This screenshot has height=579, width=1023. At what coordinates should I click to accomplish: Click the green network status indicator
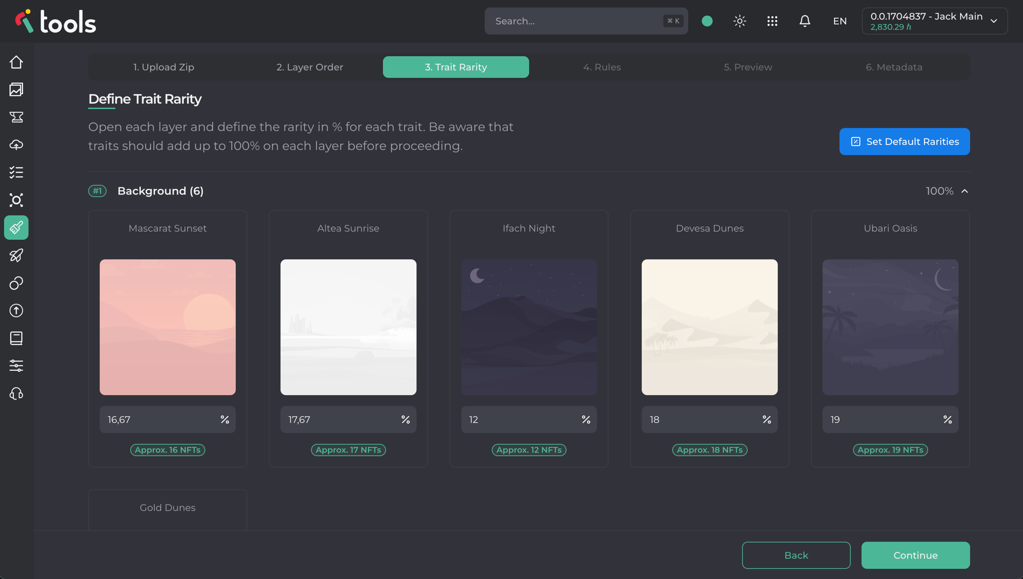pos(707,21)
